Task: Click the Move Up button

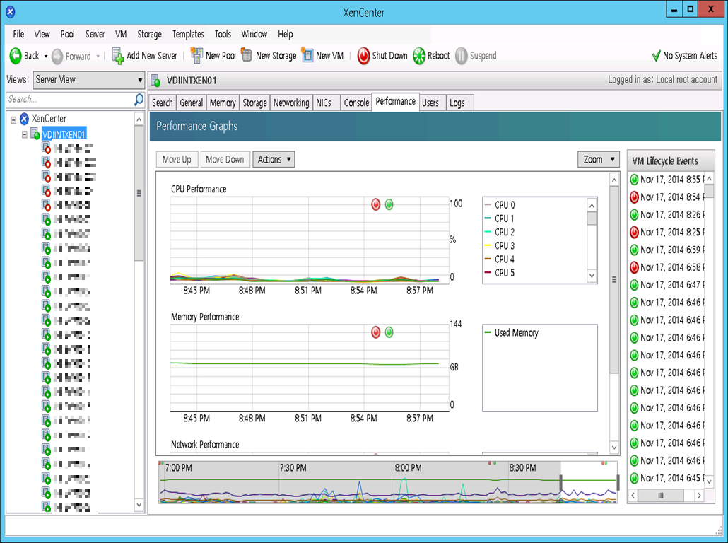Action: pyautogui.click(x=177, y=159)
